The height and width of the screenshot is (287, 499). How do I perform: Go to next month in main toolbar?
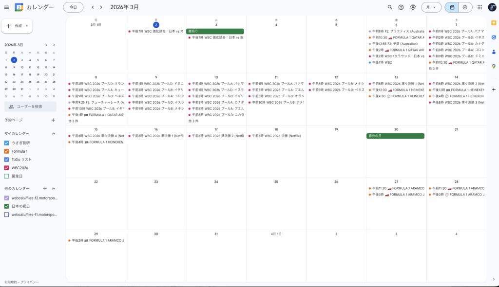(101, 7)
